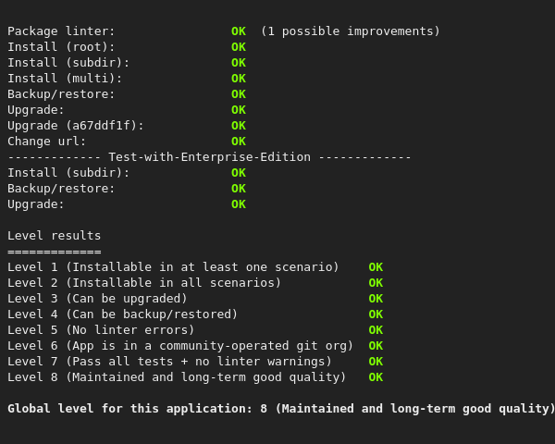Click the "Global level for this application" summary line
555x444 pixels.
(x=281, y=409)
